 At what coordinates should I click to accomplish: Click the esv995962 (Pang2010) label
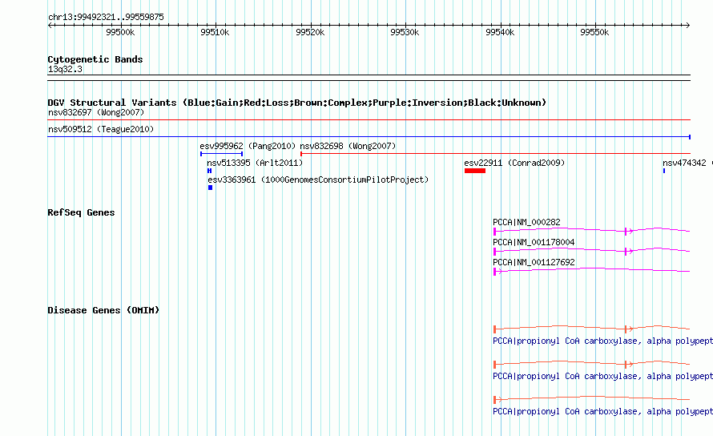coord(248,146)
